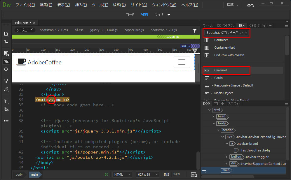Click the media query filter funnel icon
This screenshot has width=291, height=180.
(x=195, y=30)
